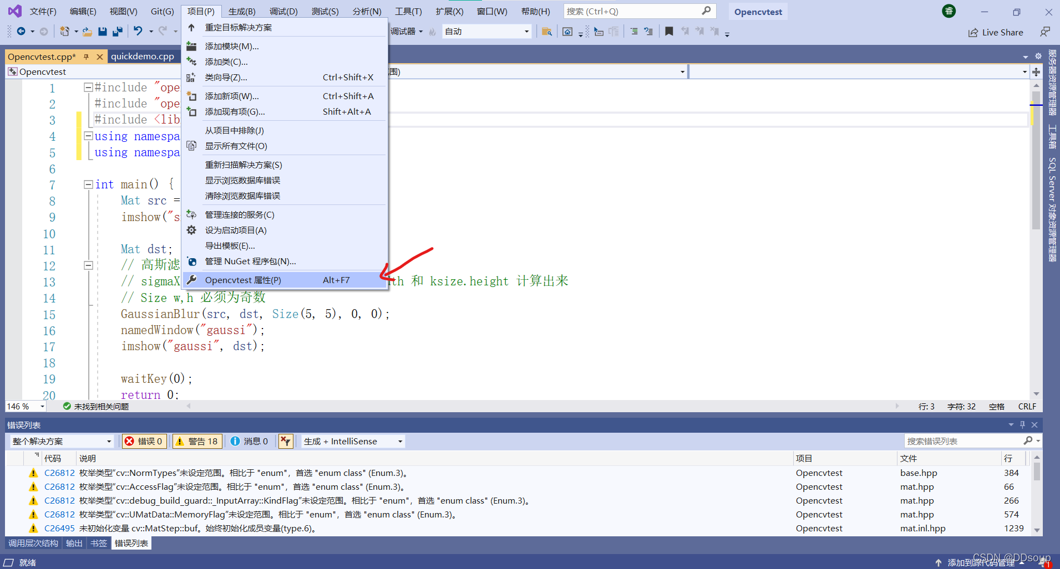Screen dimensions: 1060x569
Task: Toggle the messages 0 filter button
Action: click(x=249, y=441)
